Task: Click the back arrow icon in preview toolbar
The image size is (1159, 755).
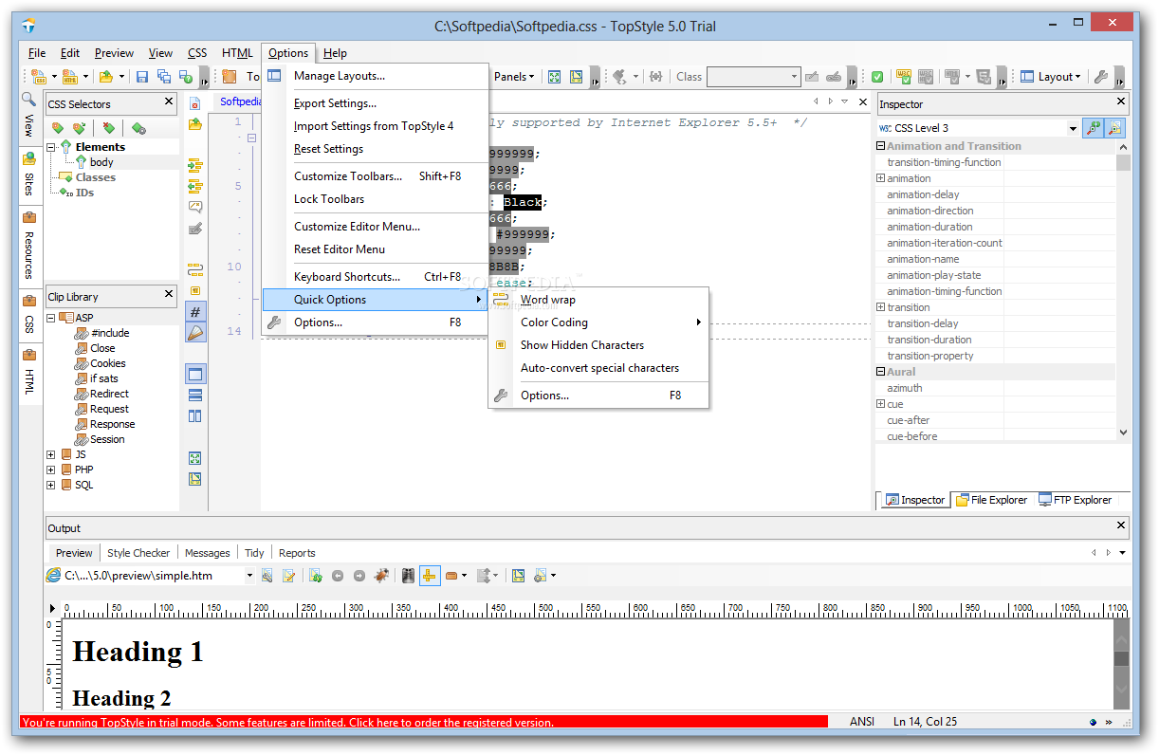Action: click(x=338, y=576)
